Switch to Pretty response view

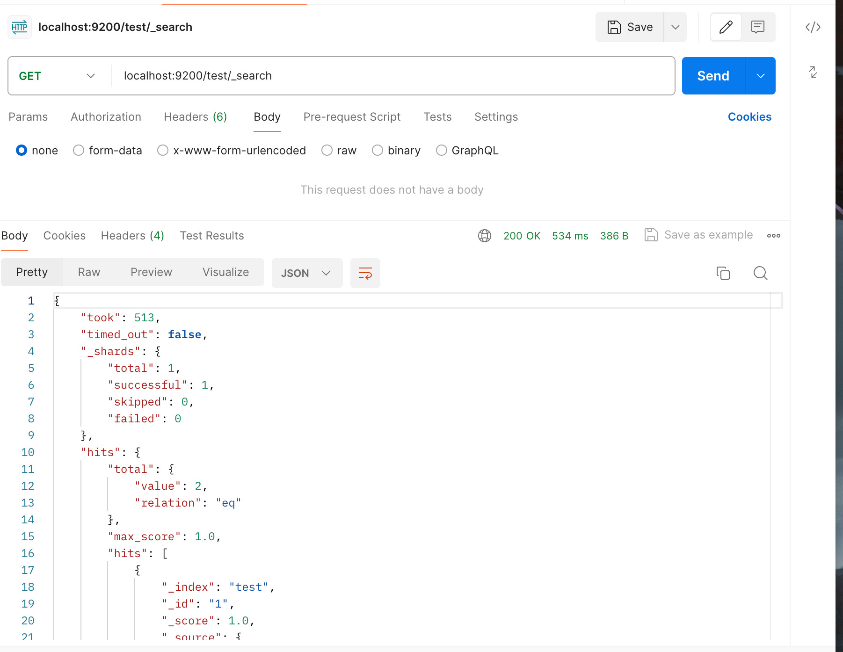(32, 272)
